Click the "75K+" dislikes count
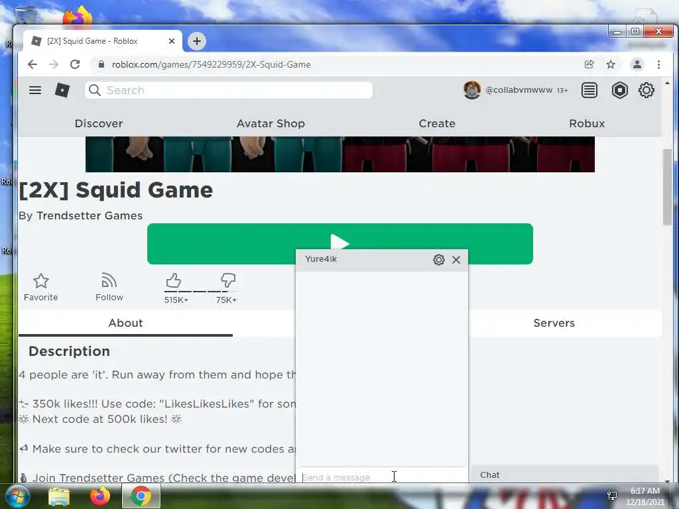The height and width of the screenshot is (509, 679). coord(226,300)
